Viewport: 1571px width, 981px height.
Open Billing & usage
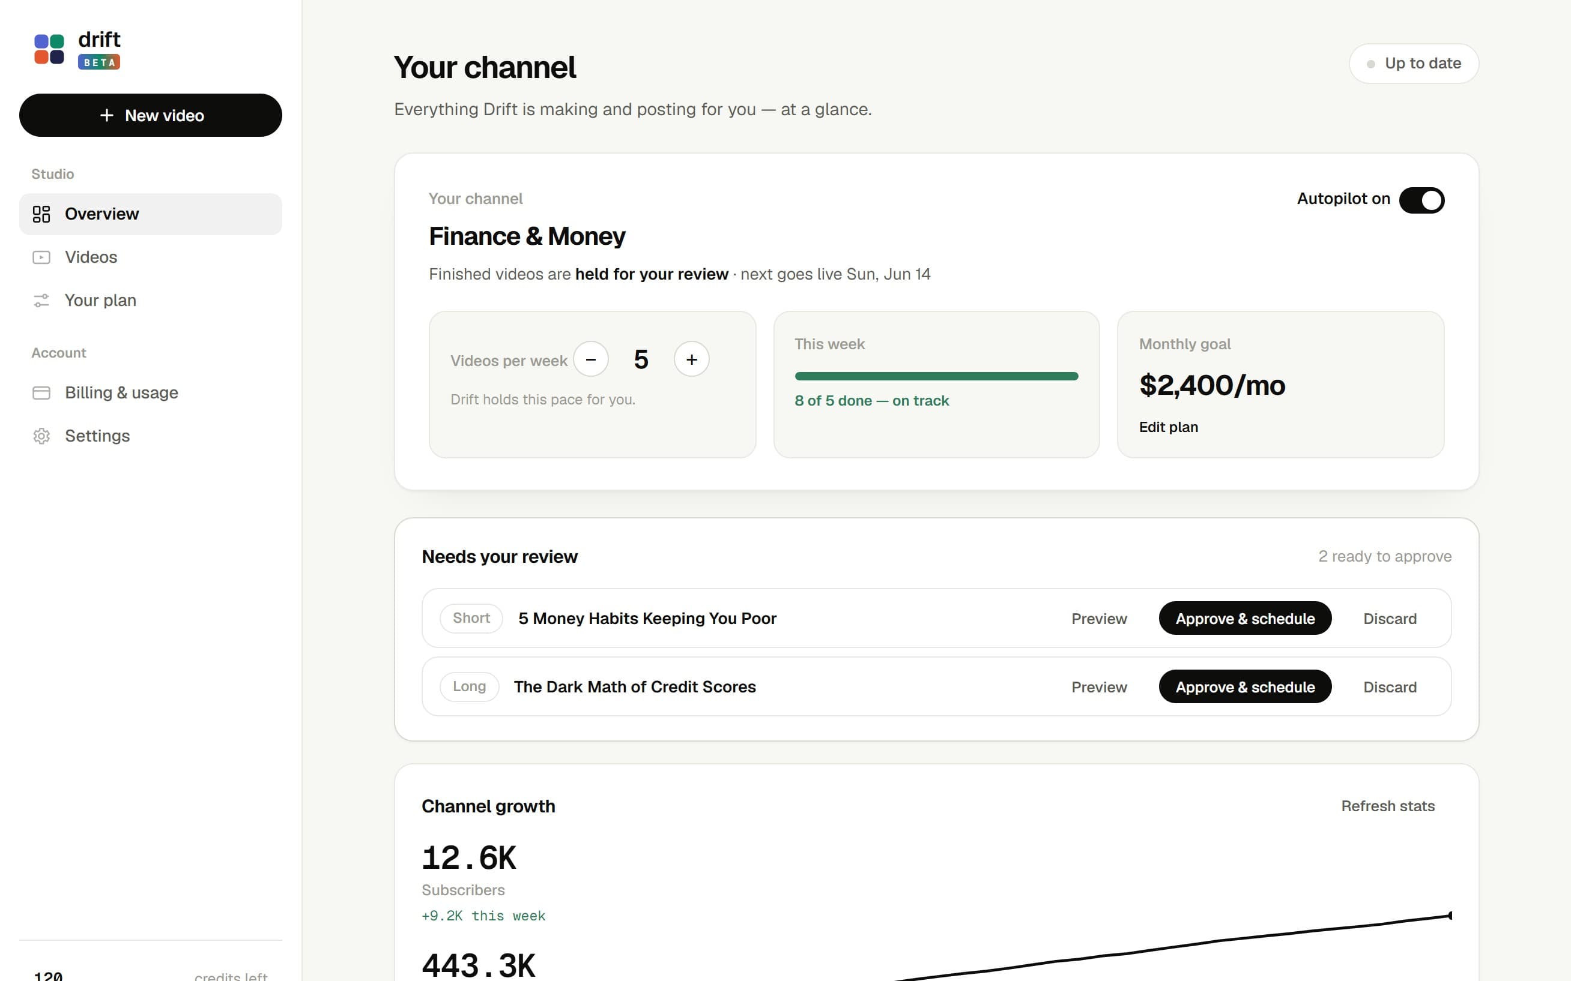click(x=151, y=393)
